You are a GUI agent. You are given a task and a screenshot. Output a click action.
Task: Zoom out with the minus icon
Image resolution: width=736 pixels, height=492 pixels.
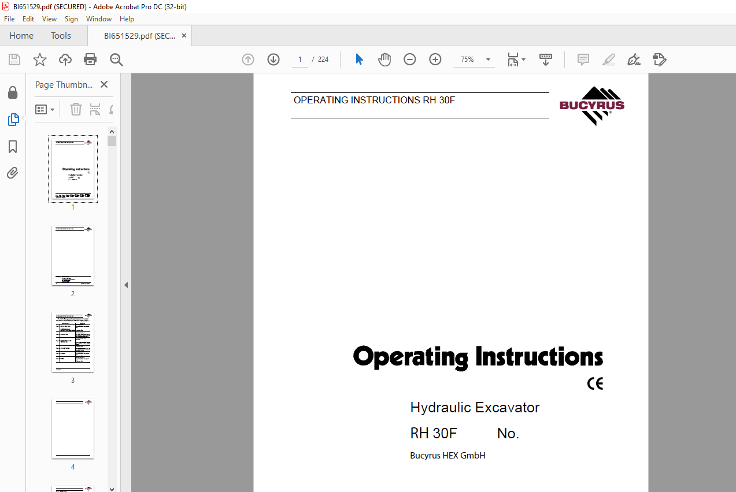click(410, 59)
